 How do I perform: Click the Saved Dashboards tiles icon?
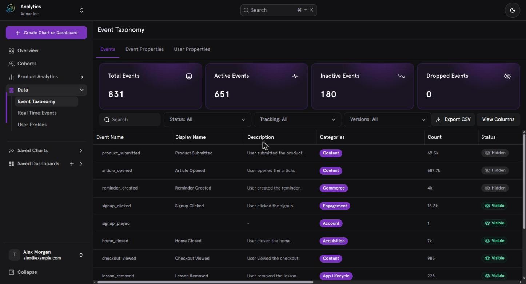pos(12,164)
